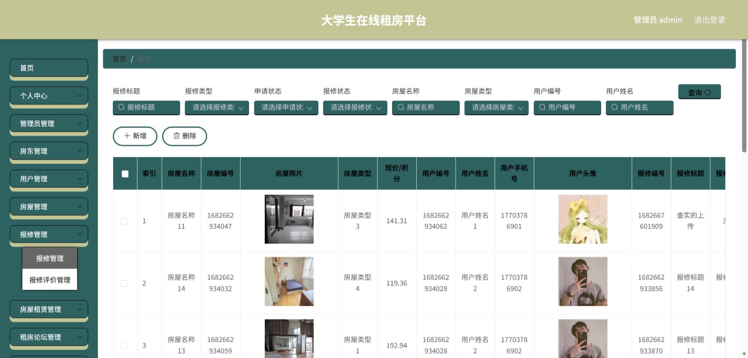Expand the 个人中心 sidebar menu

pyautogui.click(x=49, y=96)
